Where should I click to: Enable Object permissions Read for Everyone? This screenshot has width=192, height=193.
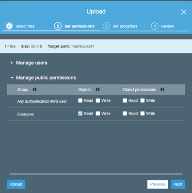pos(125,113)
